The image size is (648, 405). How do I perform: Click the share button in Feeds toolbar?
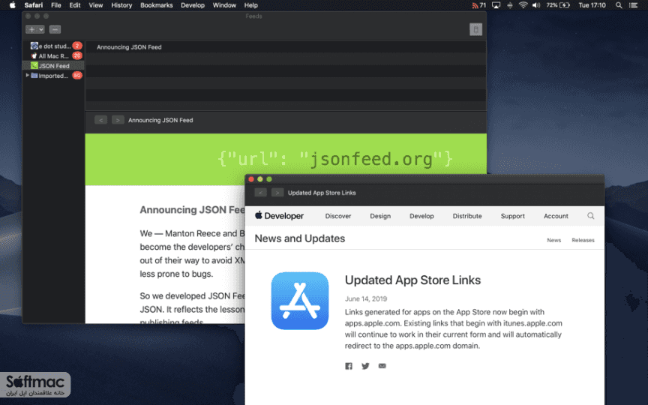[475, 29]
